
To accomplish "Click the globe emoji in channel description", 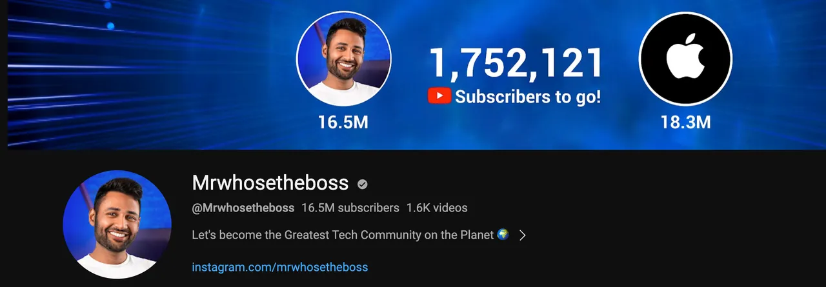I will click(504, 235).
